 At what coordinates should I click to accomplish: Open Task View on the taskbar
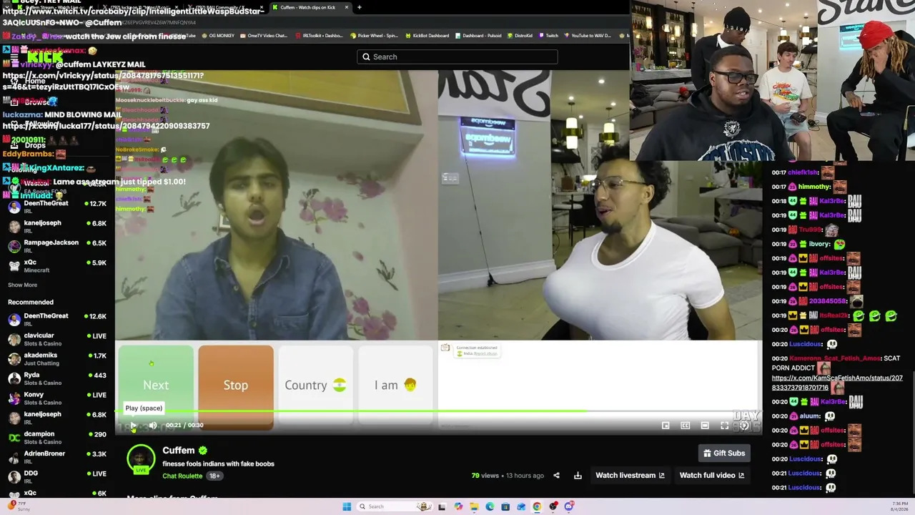coord(442,506)
